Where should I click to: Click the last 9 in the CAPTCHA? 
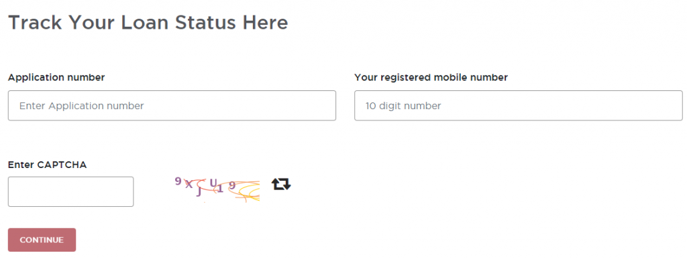232,185
